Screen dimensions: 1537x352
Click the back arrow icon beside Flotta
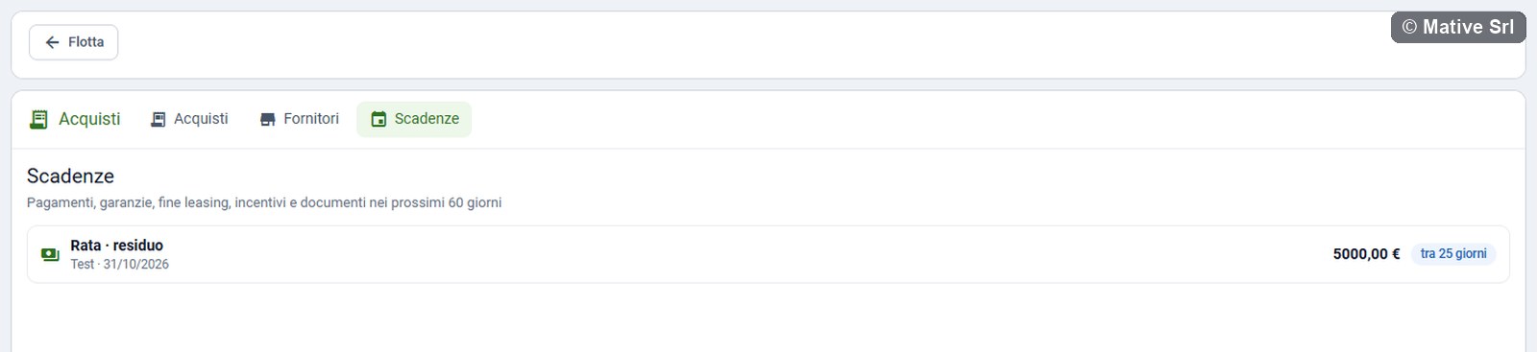click(x=53, y=42)
